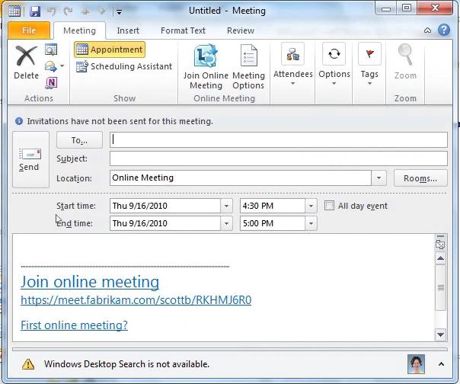Open the Format Text tab
Viewport: 460px width, 384px height.
(x=183, y=30)
